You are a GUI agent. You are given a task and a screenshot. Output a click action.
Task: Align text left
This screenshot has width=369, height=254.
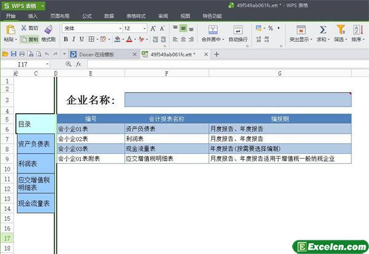[175, 39]
